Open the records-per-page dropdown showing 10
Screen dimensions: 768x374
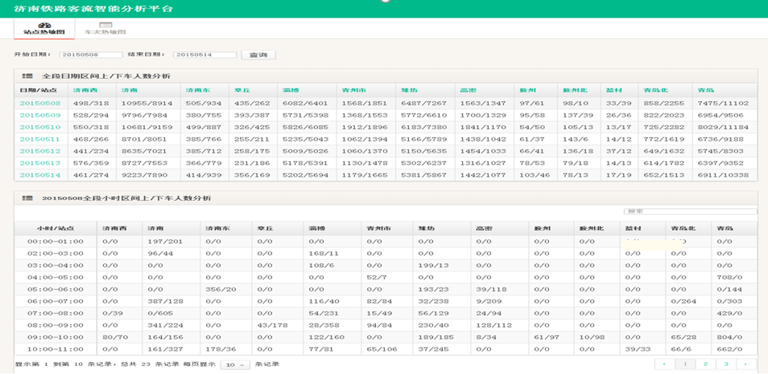235,364
